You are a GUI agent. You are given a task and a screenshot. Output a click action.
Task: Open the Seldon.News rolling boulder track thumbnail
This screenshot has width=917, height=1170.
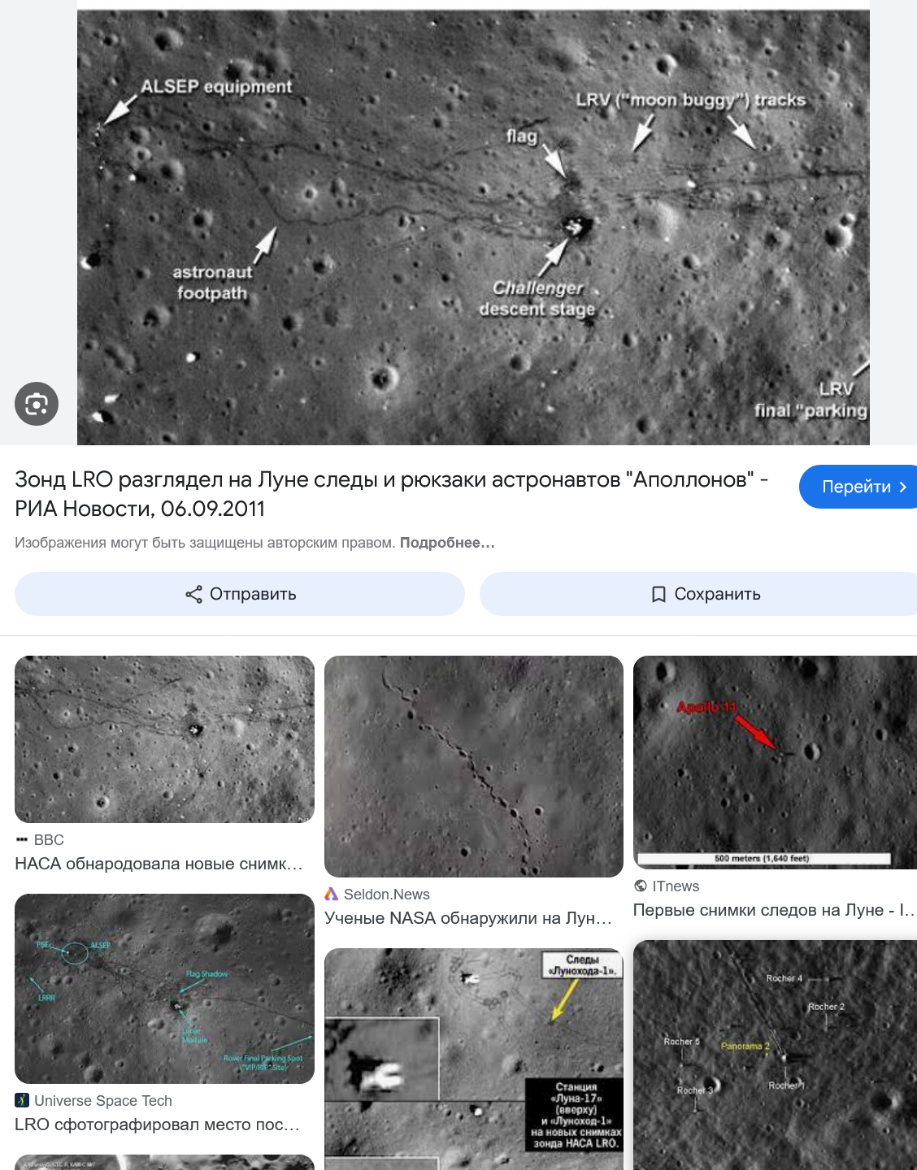point(474,766)
